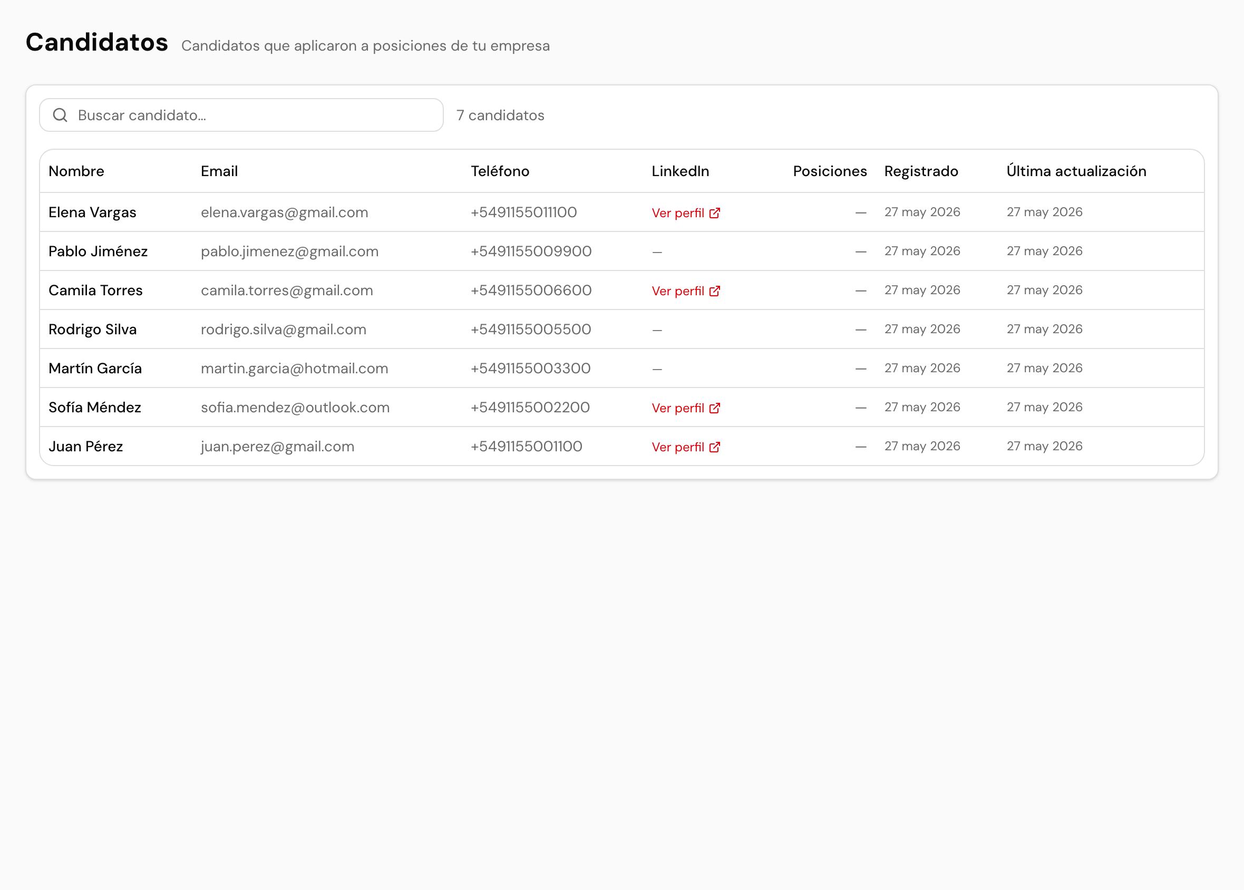This screenshot has width=1244, height=890.
Task: Click phone number +5491155006600
Action: [531, 290]
